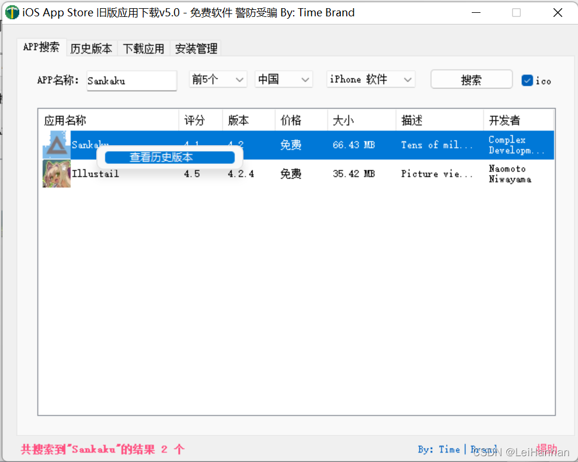Click the Picture vie... description cell
578x462 pixels.
pos(437,173)
